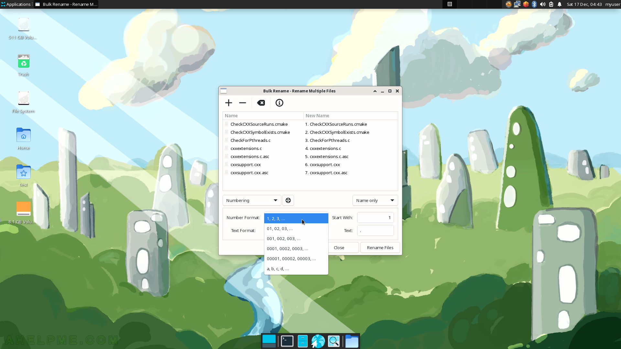Click the Bluetooth tray icon
The image size is (621, 349).
pyautogui.click(x=534, y=4)
